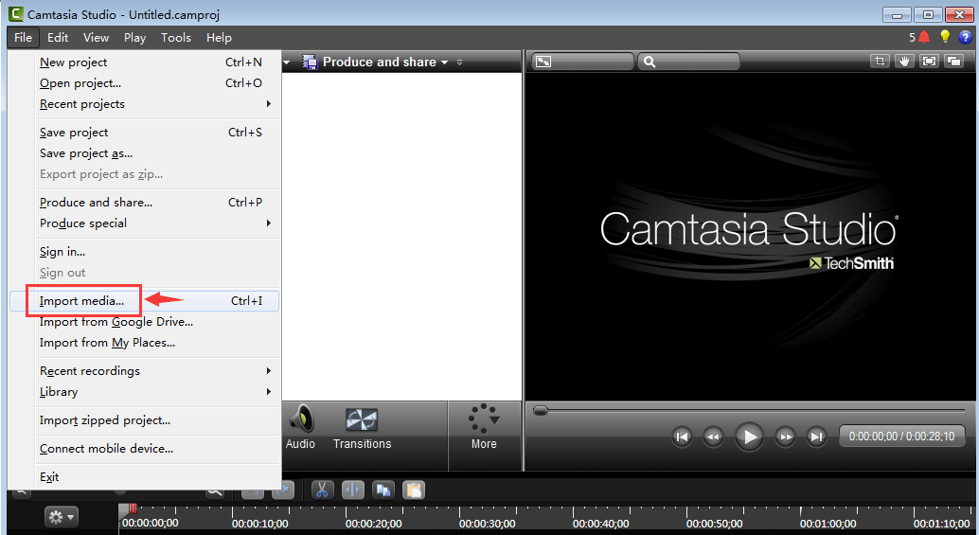Click the Cut scissors icon on timeline toolbar
The height and width of the screenshot is (535, 979).
click(322, 490)
